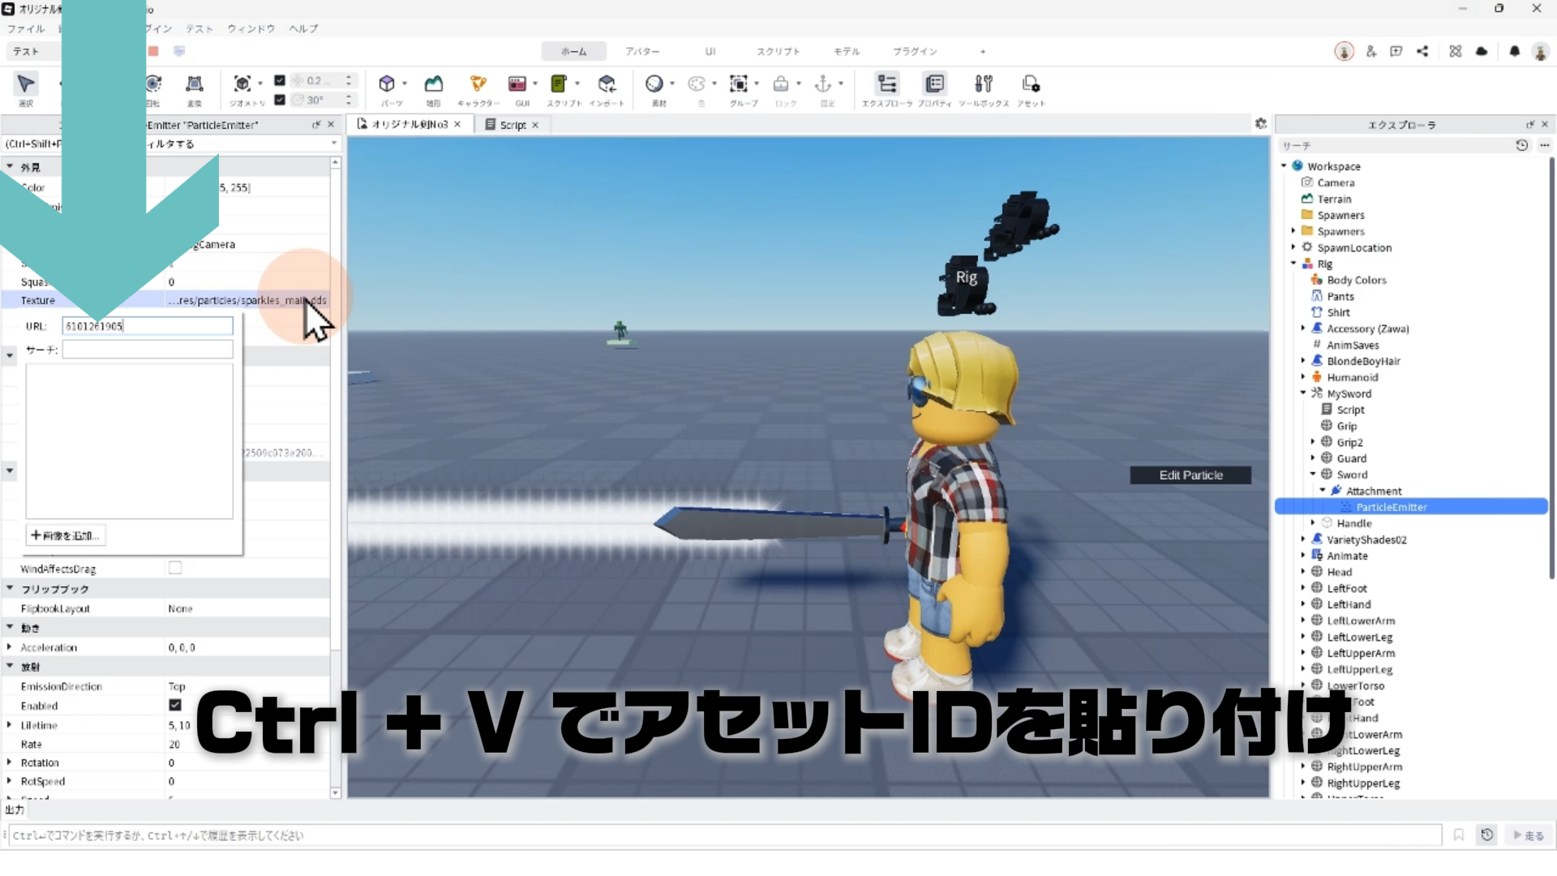Click the Edit Particle button
Viewport: 1557px width, 876px height.
coord(1190,475)
